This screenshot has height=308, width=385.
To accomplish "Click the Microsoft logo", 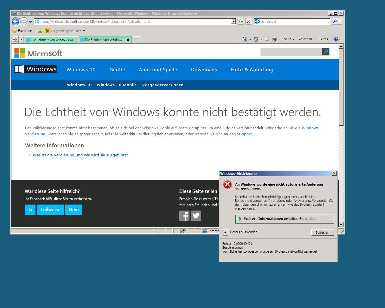I will 38,53.
